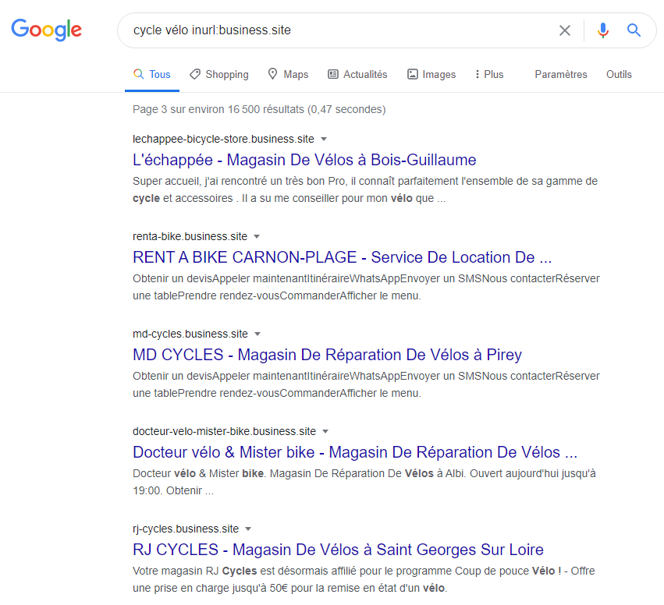
Task: Expand arrow next to md-cycles.business.site
Action: tap(257, 334)
